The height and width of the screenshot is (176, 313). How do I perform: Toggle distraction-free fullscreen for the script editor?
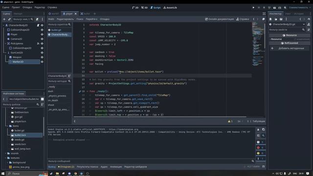(264, 14)
